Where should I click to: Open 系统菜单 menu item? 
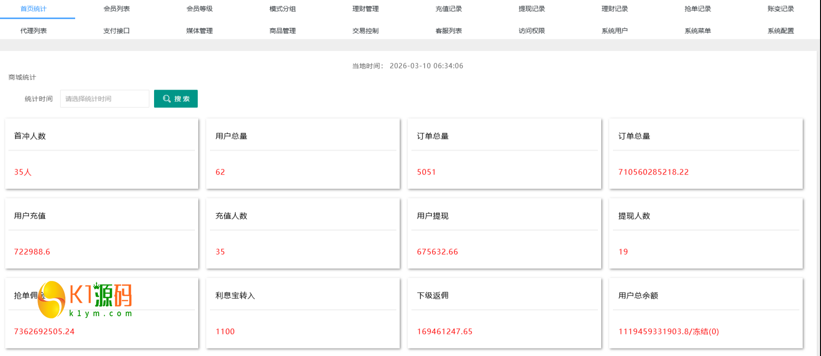[698, 31]
